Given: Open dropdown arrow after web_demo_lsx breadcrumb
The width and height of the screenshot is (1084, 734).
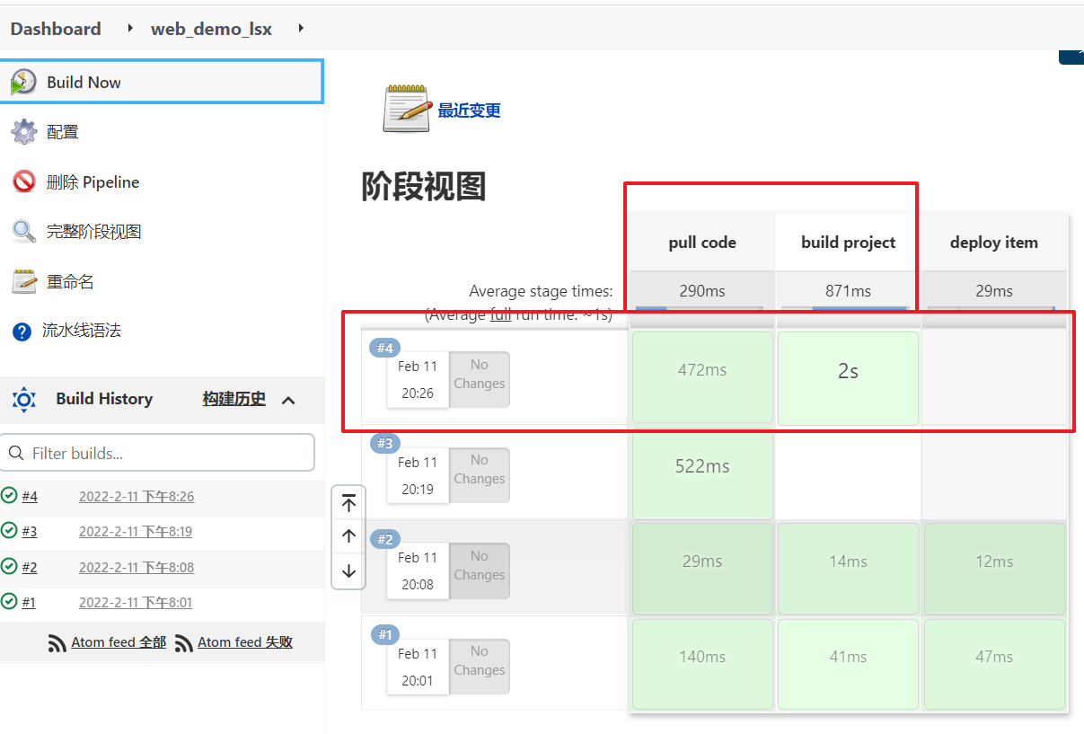Looking at the screenshot, I should pyautogui.click(x=301, y=29).
